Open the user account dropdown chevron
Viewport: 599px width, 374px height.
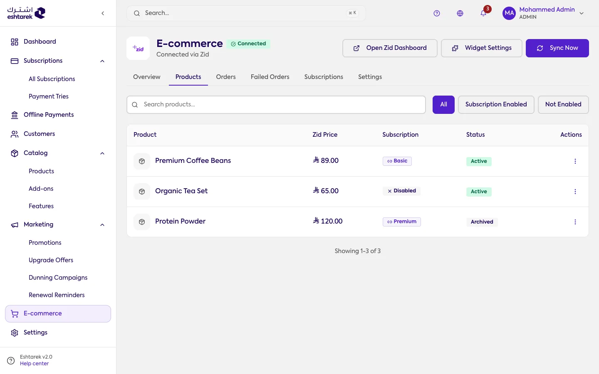pos(582,13)
